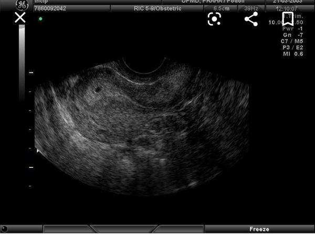Click the GE logo in corner

pyautogui.click(x=22, y=5)
